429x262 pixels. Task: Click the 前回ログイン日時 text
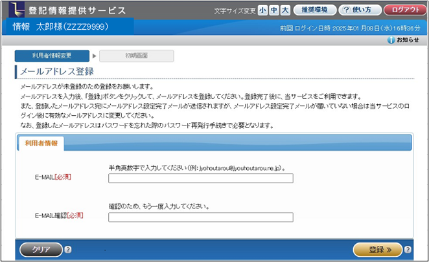pyautogui.click(x=350, y=28)
